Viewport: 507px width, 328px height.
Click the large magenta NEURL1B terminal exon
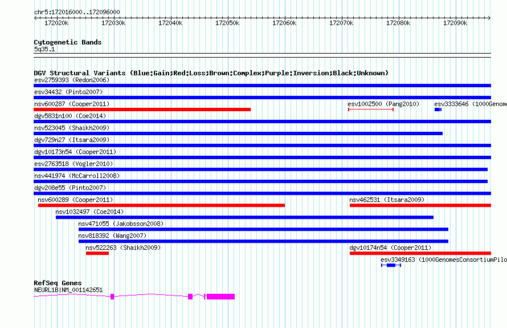coord(220,297)
